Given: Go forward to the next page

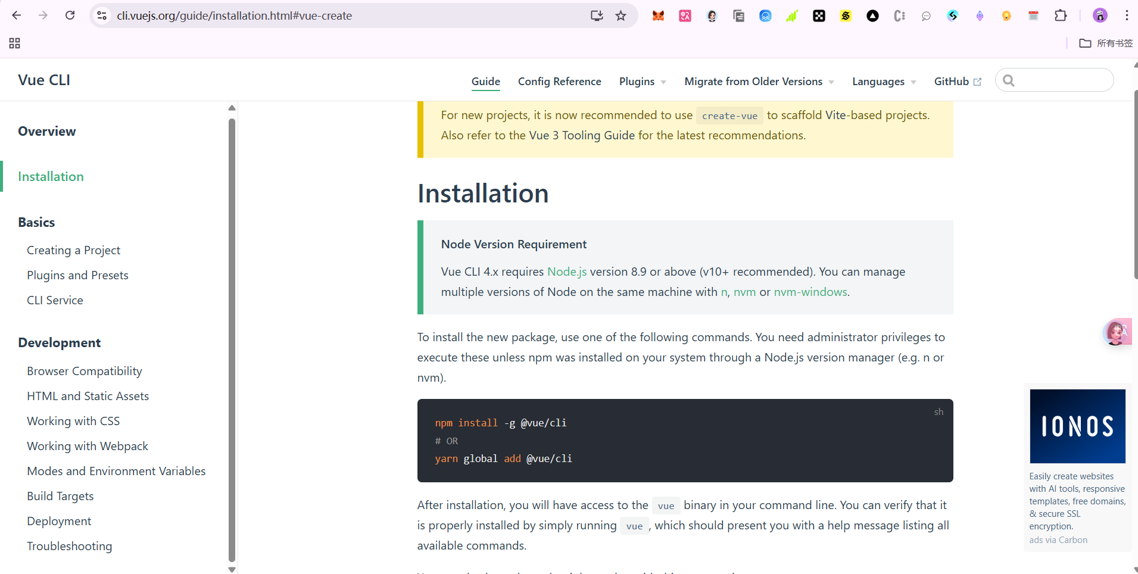Looking at the screenshot, I should pos(43,15).
